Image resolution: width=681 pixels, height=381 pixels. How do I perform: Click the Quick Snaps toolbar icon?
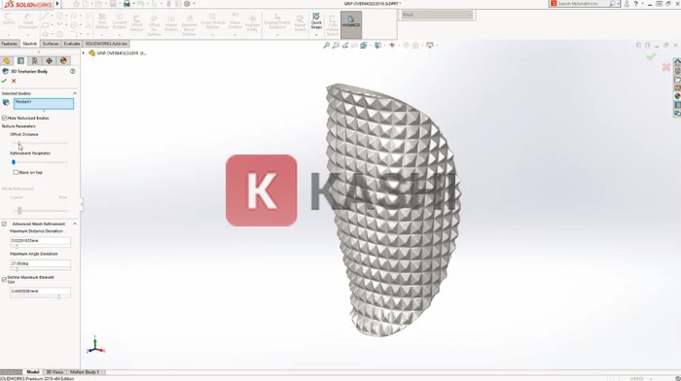pyautogui.click(x=316, y=21)
